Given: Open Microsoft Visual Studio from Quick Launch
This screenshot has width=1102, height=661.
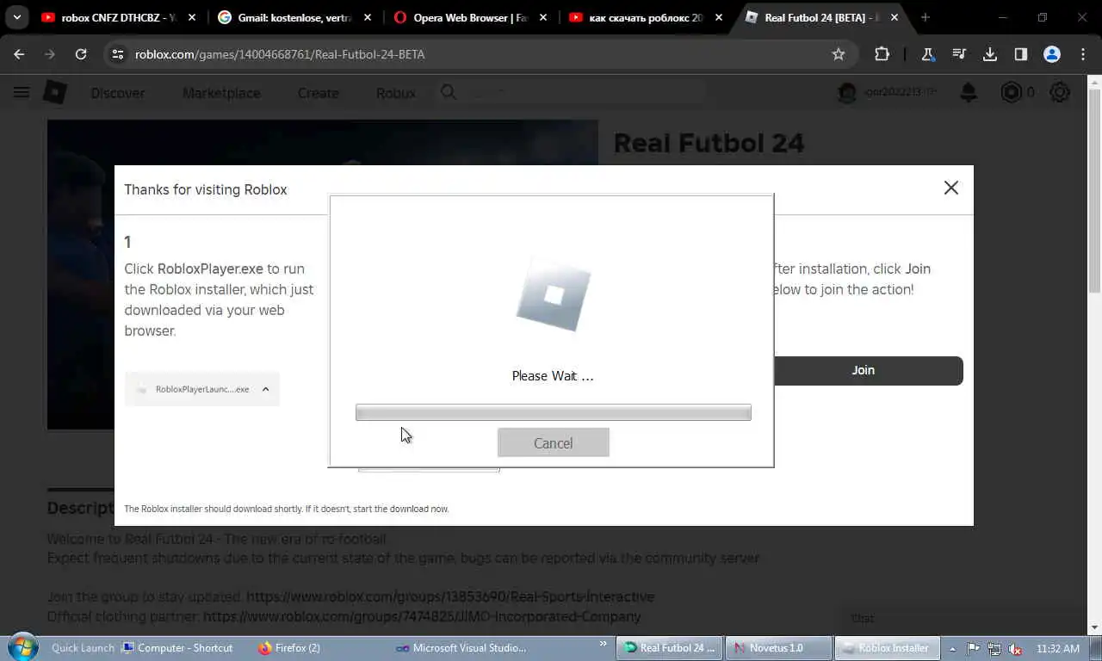Looking at the screenshot, I should point(461,648).
